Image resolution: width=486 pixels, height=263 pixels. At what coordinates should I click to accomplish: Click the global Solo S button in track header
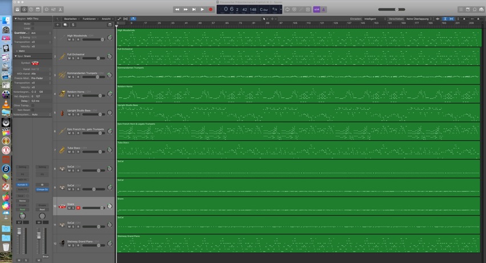(73, 24)
